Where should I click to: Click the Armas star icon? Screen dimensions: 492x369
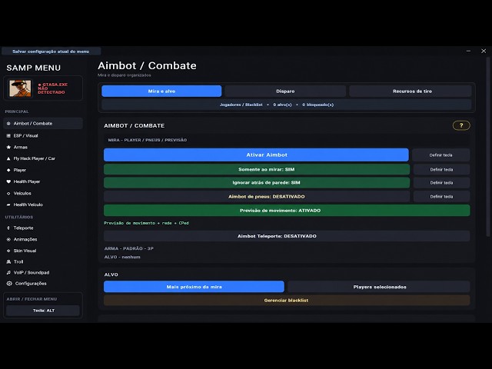pyautogui.click(x=8, y=147)
